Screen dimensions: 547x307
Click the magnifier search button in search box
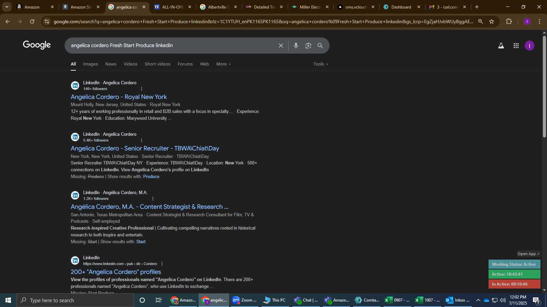(320, 46)
